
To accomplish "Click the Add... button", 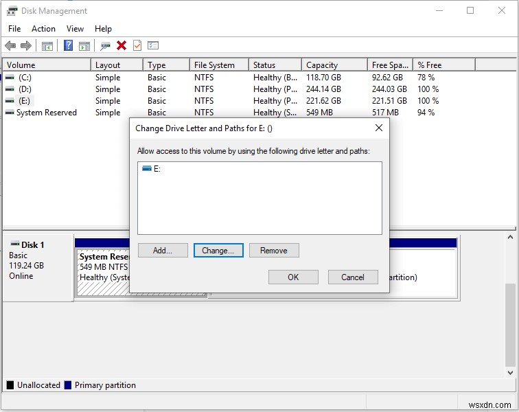I will (x=163, y=251).
